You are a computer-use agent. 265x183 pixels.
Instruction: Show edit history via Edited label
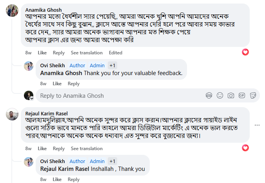pos(116,53)
